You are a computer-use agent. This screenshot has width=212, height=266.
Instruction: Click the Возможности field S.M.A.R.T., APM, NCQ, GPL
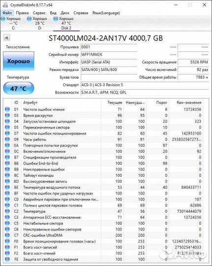(x=145, y=93)
